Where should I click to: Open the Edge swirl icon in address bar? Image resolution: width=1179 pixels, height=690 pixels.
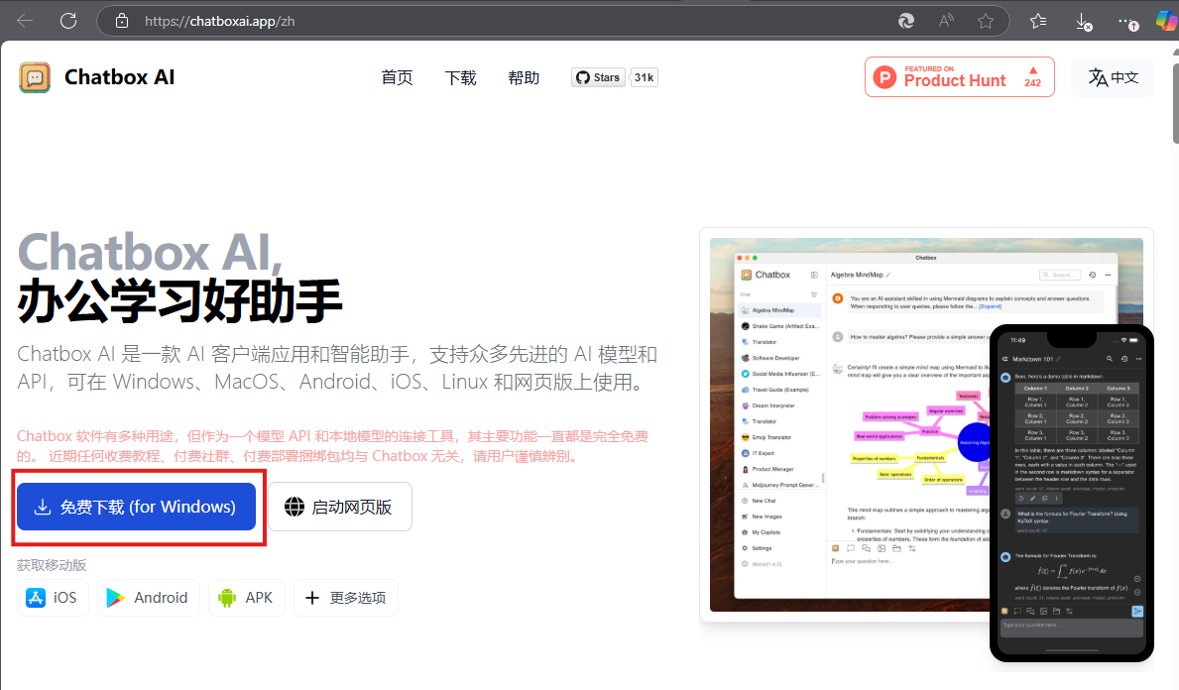coord(906,21)
